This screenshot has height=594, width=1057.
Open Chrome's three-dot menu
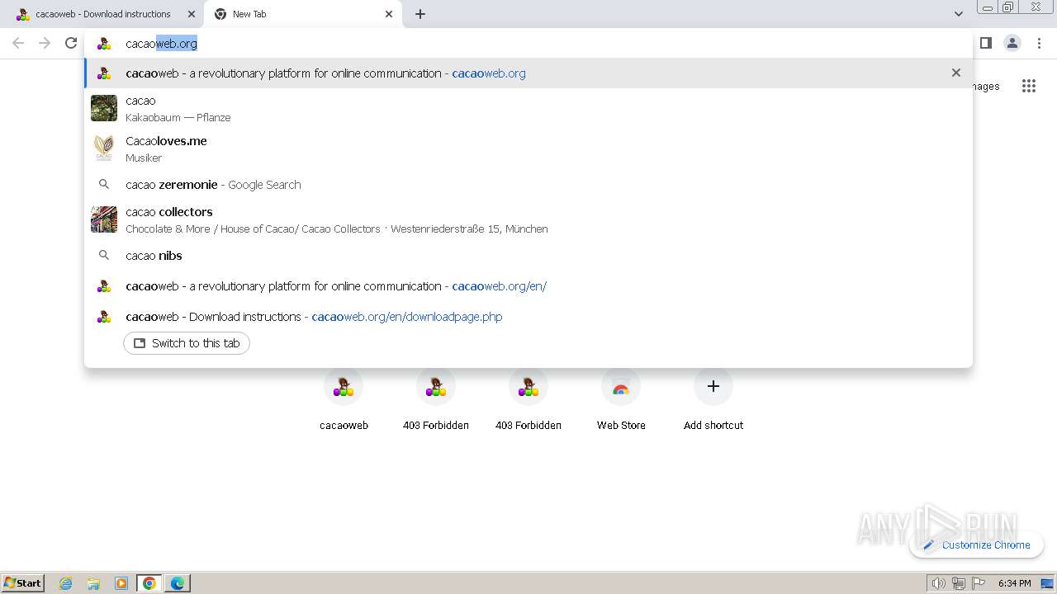[x=1039, y=43]
